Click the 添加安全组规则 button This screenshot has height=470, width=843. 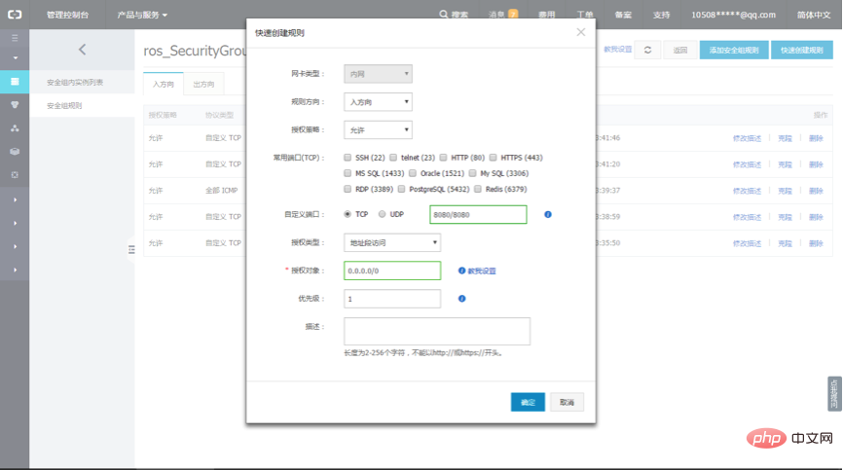point(734,50)
